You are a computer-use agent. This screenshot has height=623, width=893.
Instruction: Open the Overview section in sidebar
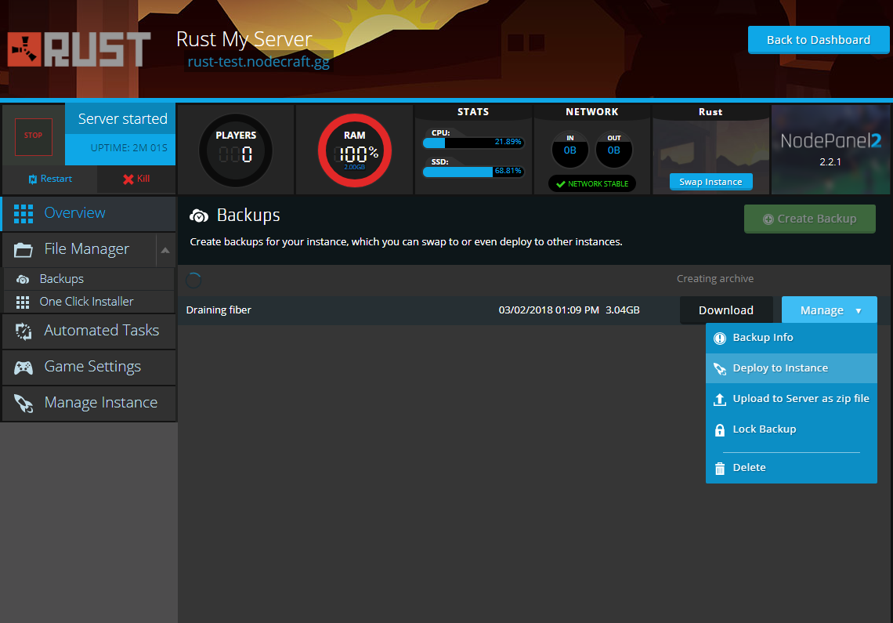[74, 213]
